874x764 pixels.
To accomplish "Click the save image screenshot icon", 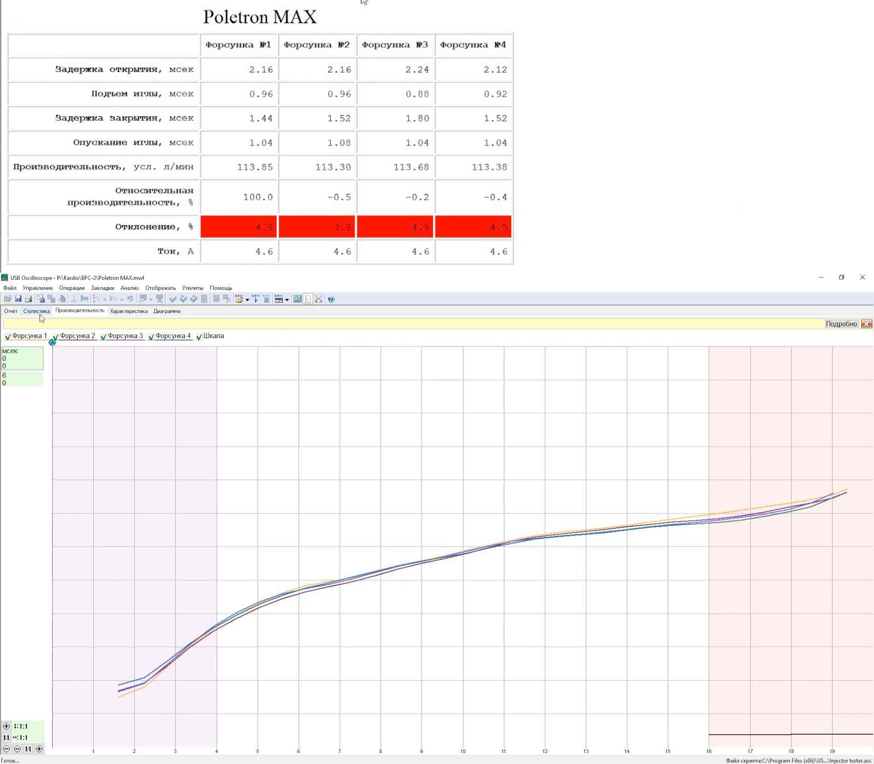I will point(41,299).
